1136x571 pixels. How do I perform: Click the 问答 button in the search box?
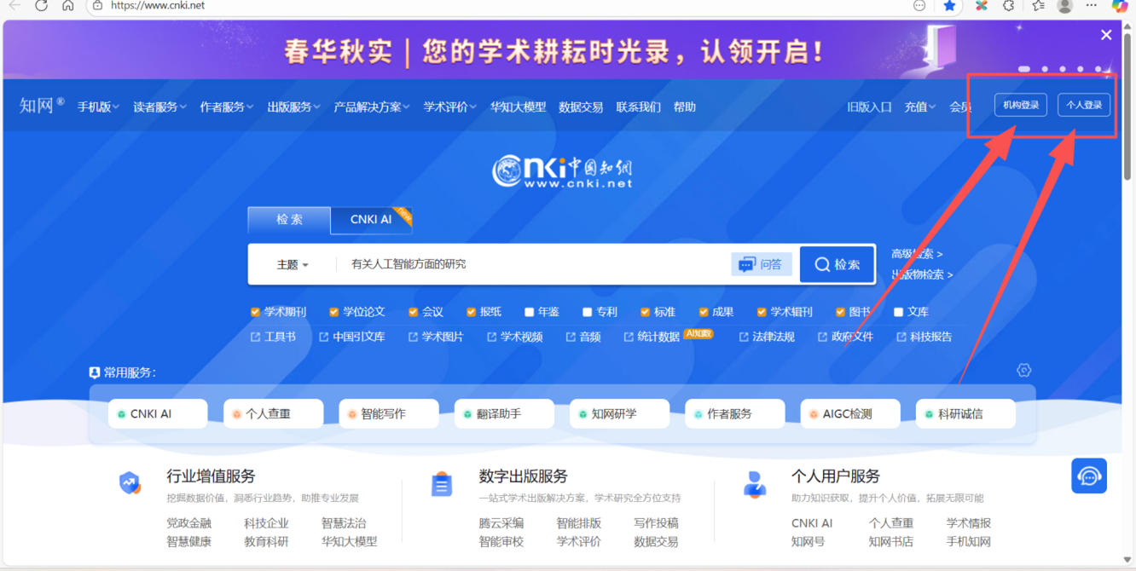click(x=762, y=264)
